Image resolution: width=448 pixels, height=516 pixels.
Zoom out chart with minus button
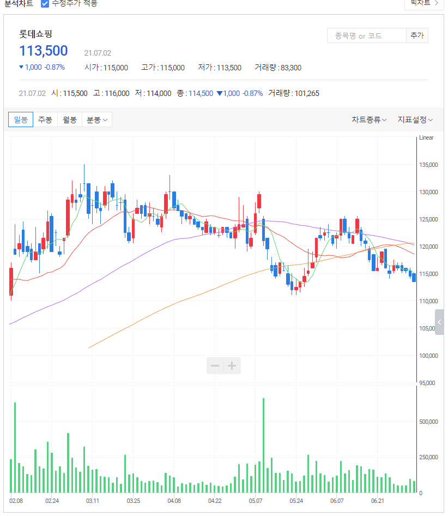(215, 365)
